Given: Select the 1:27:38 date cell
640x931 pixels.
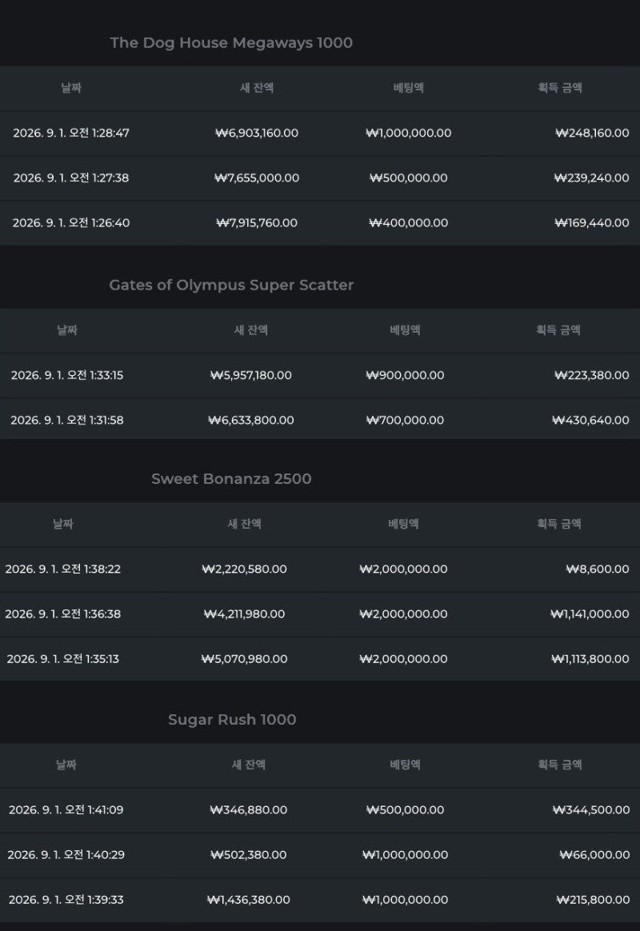Looking at the screenshot, I should [x=71, y=178].
